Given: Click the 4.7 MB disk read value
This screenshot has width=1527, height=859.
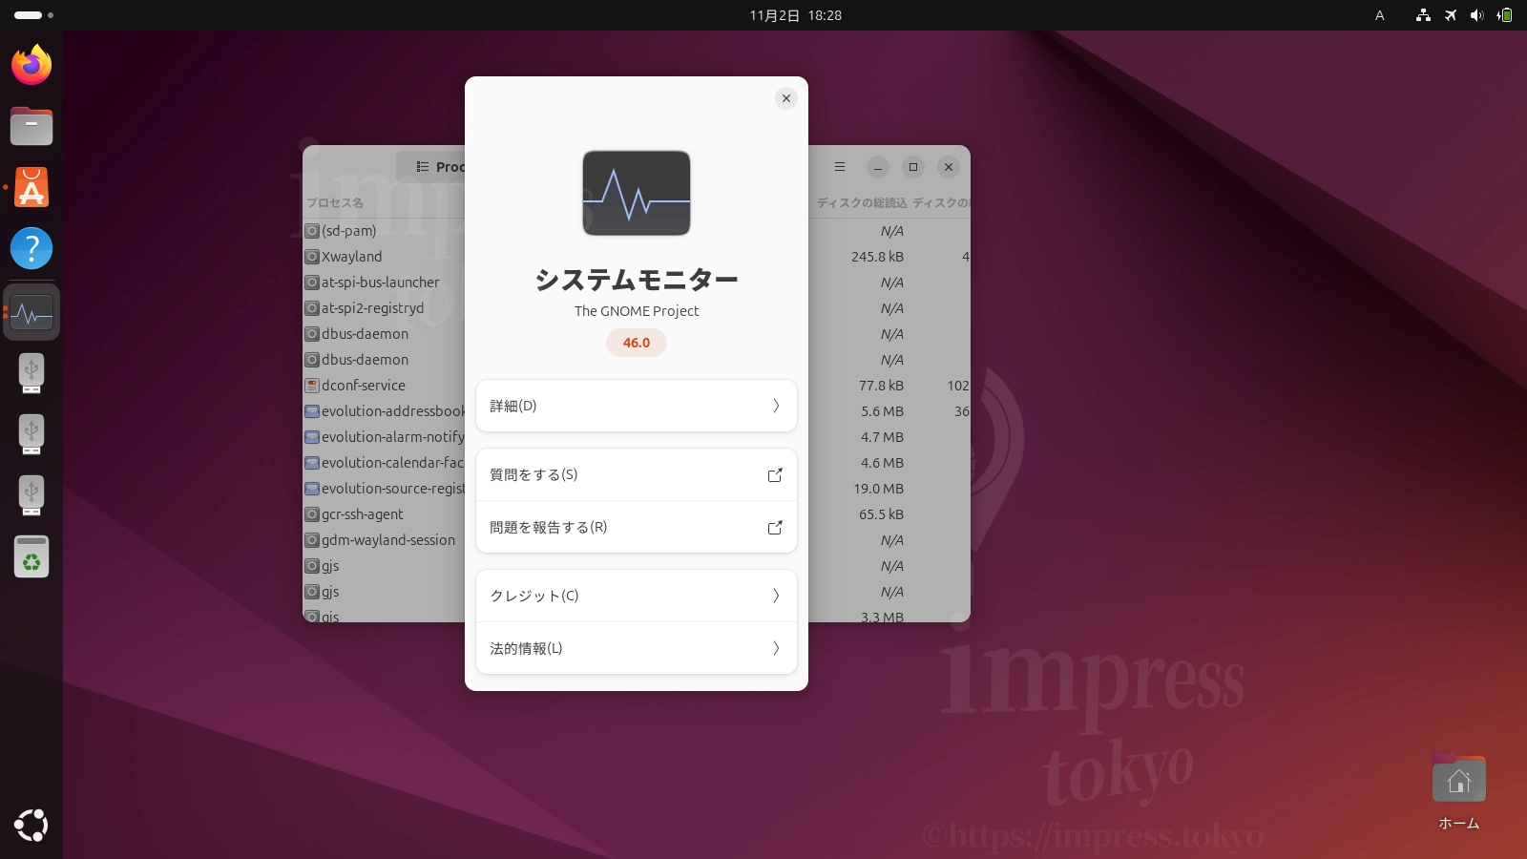Looking at the screenshot, I should point(882,437).
